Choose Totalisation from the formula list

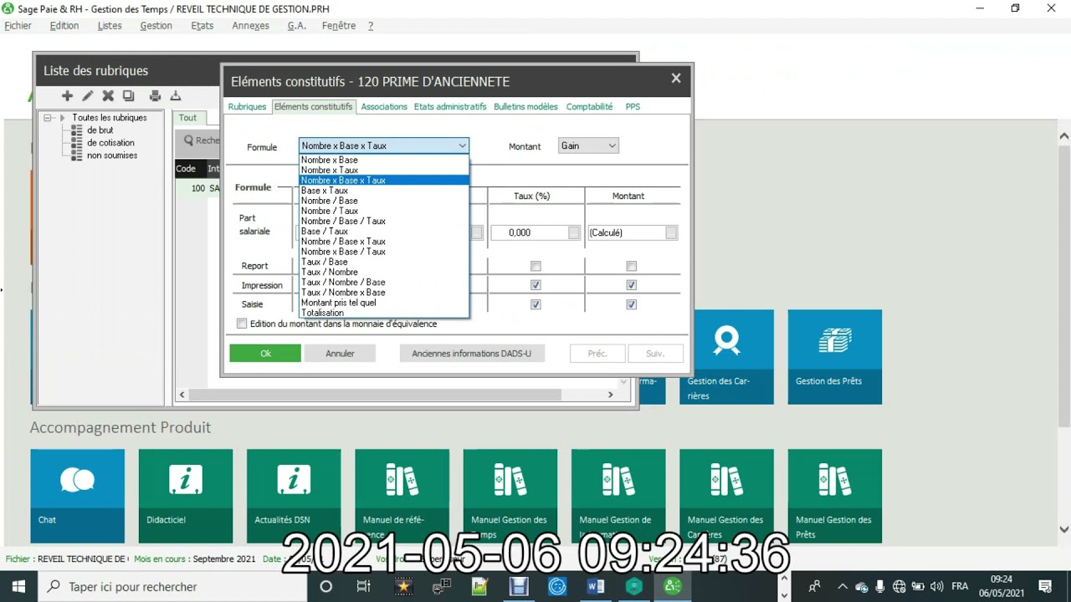coord(384,313)
